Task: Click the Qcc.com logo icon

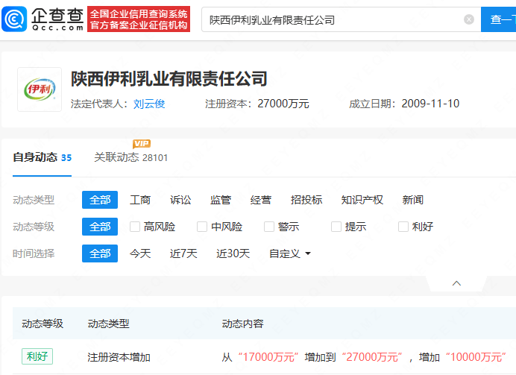Action: pos(14,19)
